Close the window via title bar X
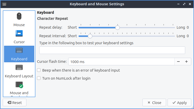This screenshot has width=194, height=109. point(190,4)
